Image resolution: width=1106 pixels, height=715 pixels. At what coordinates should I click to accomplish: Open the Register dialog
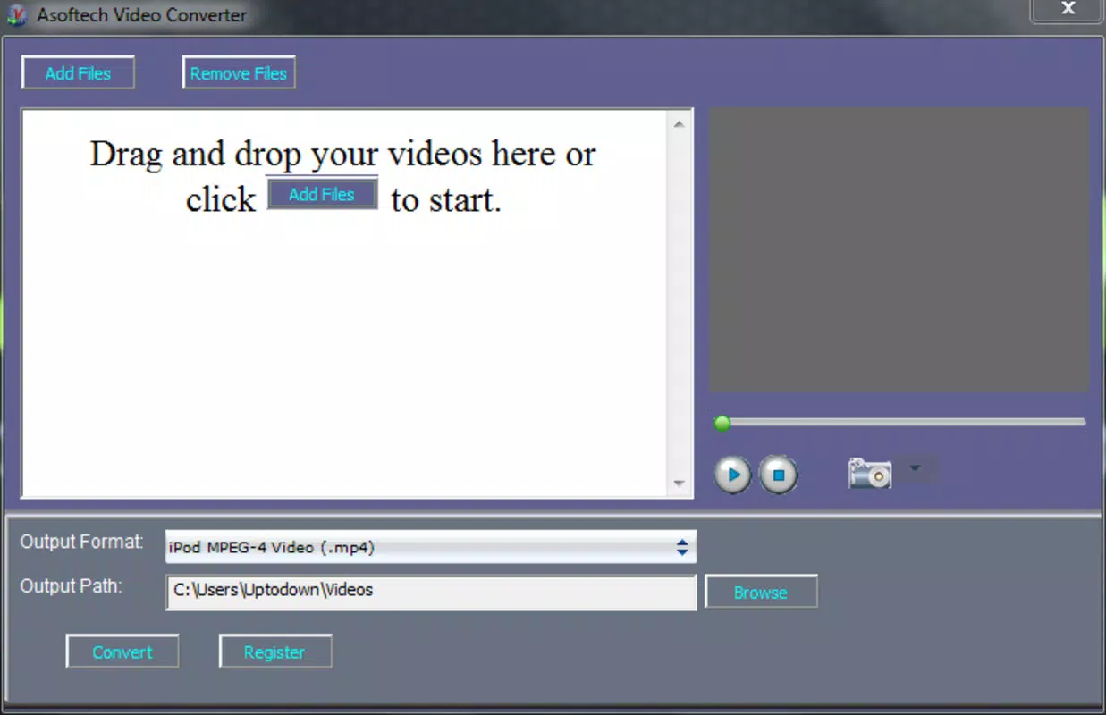pyautogui.click(x=274, y=652)
